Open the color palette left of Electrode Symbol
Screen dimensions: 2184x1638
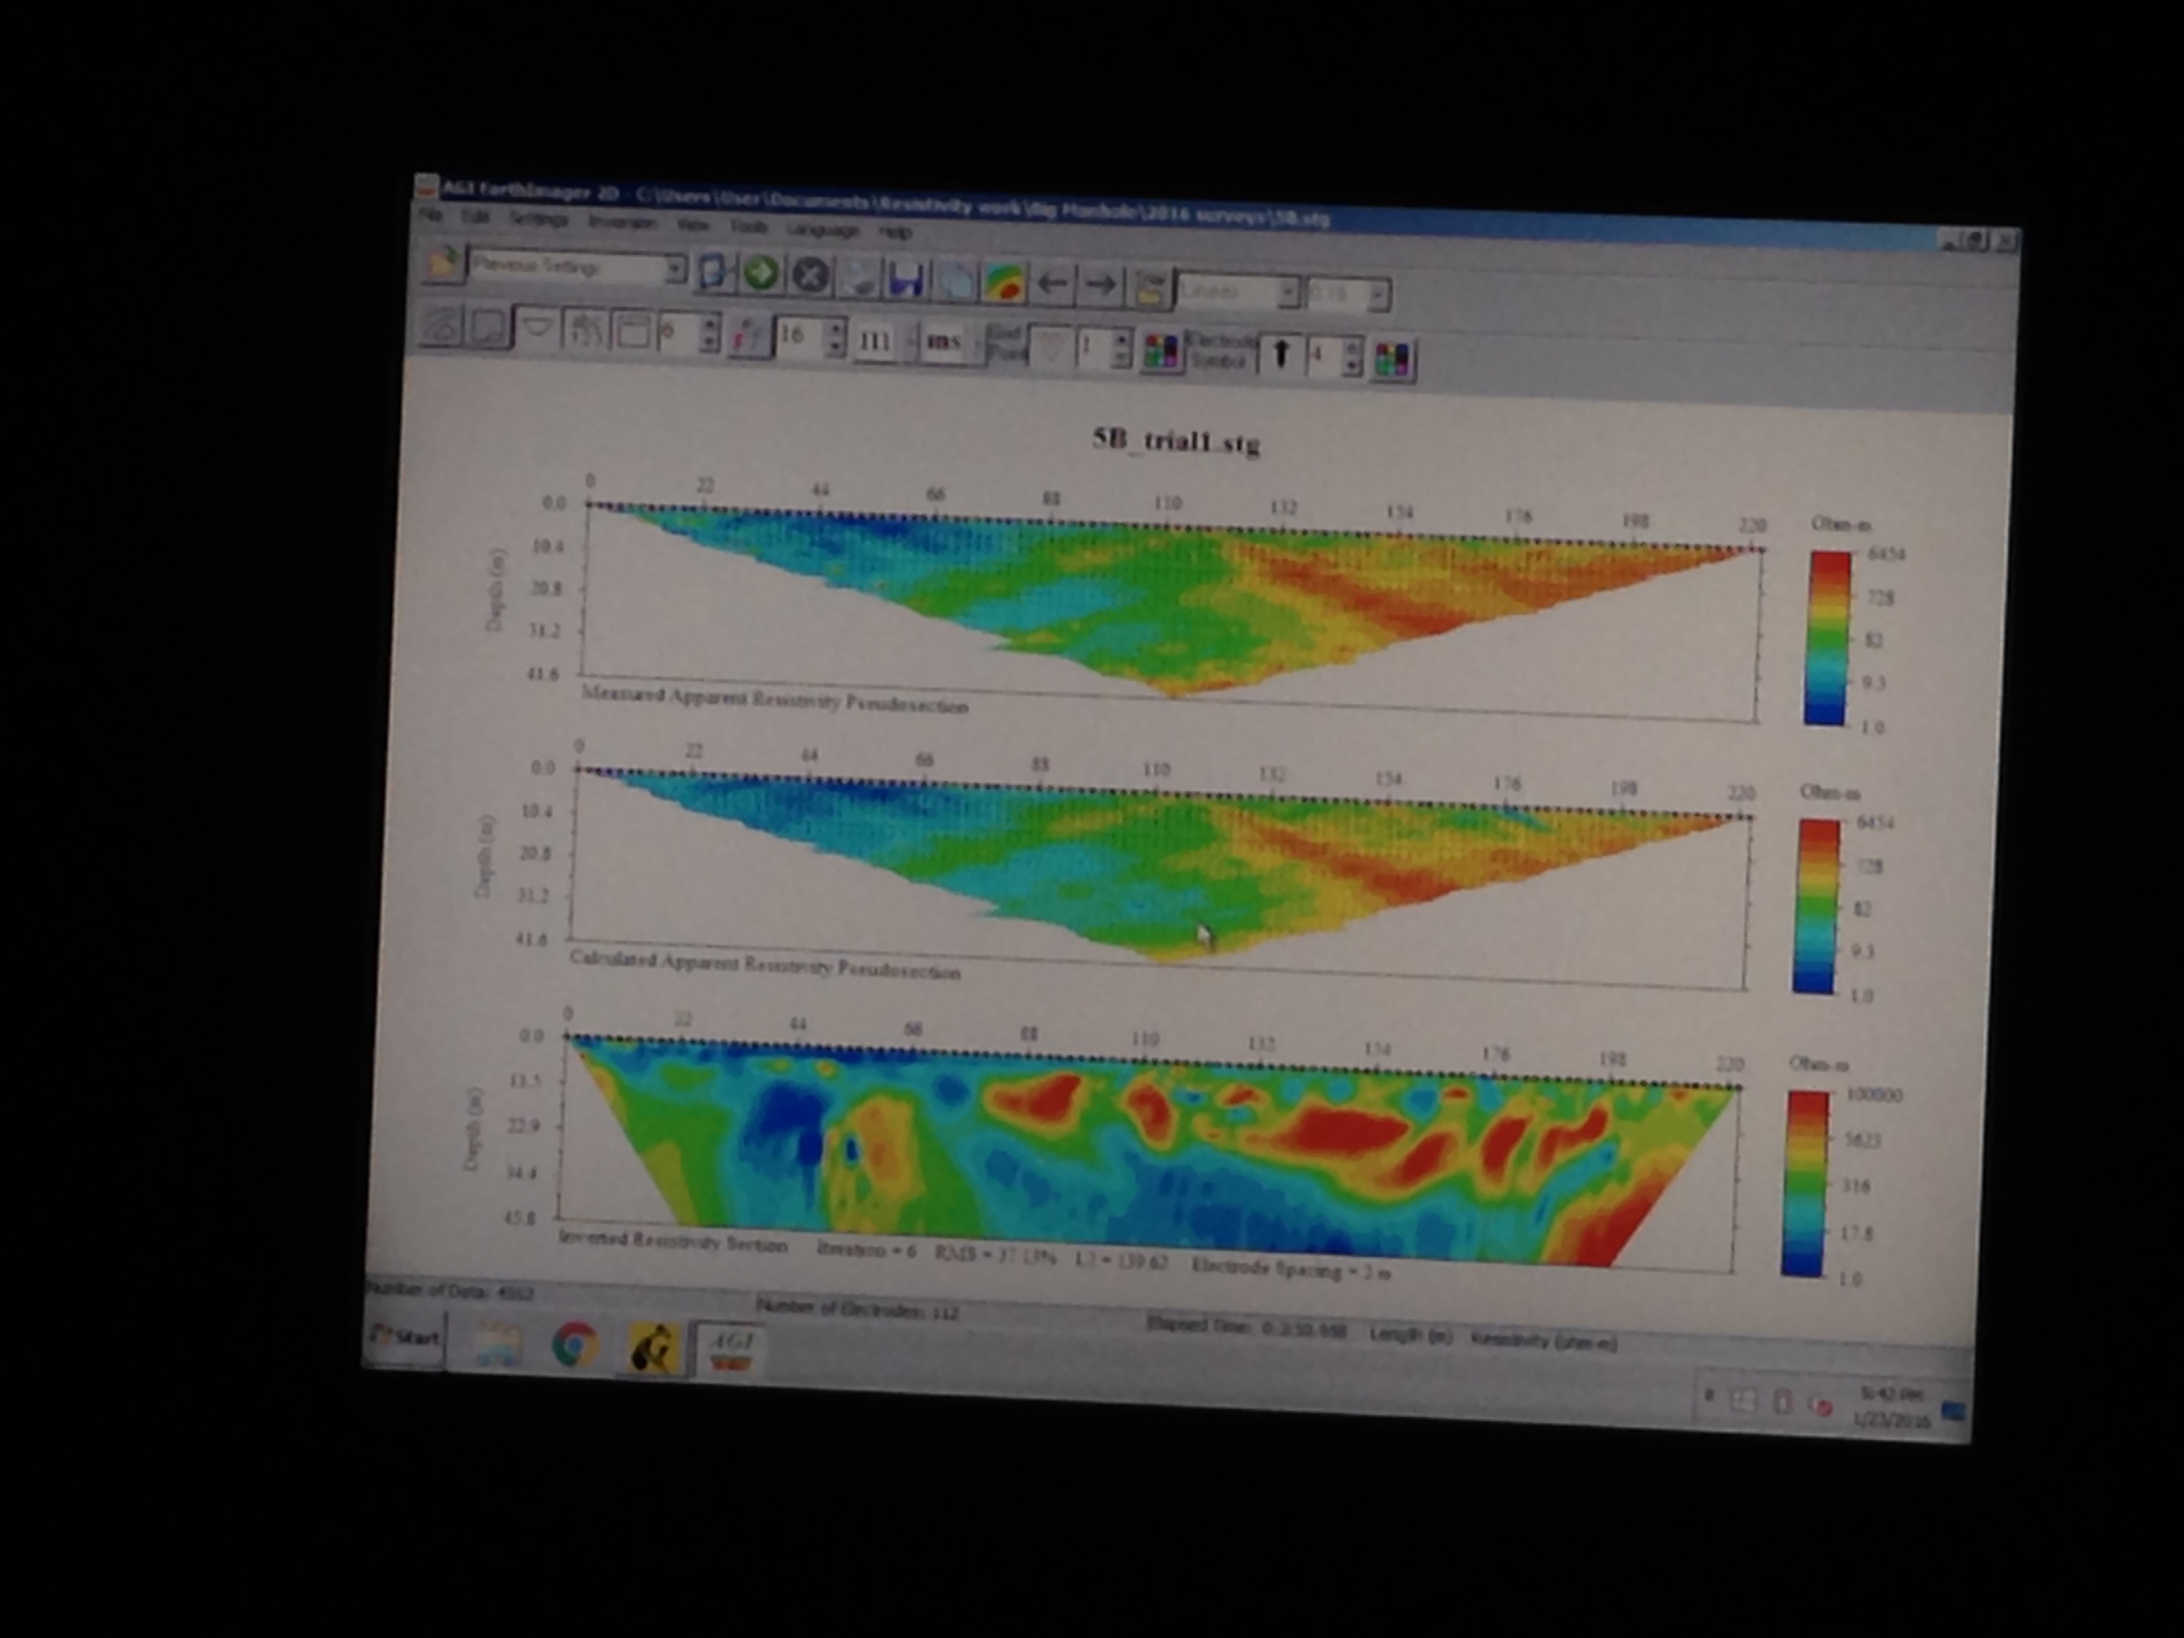point(1162,351)
